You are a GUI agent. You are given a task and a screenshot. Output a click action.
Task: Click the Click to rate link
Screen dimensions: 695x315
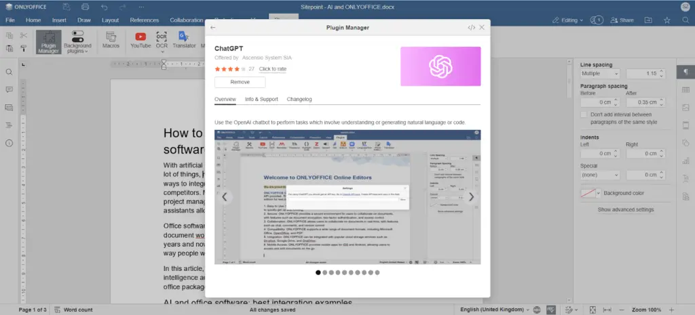(x=273, y=69)
